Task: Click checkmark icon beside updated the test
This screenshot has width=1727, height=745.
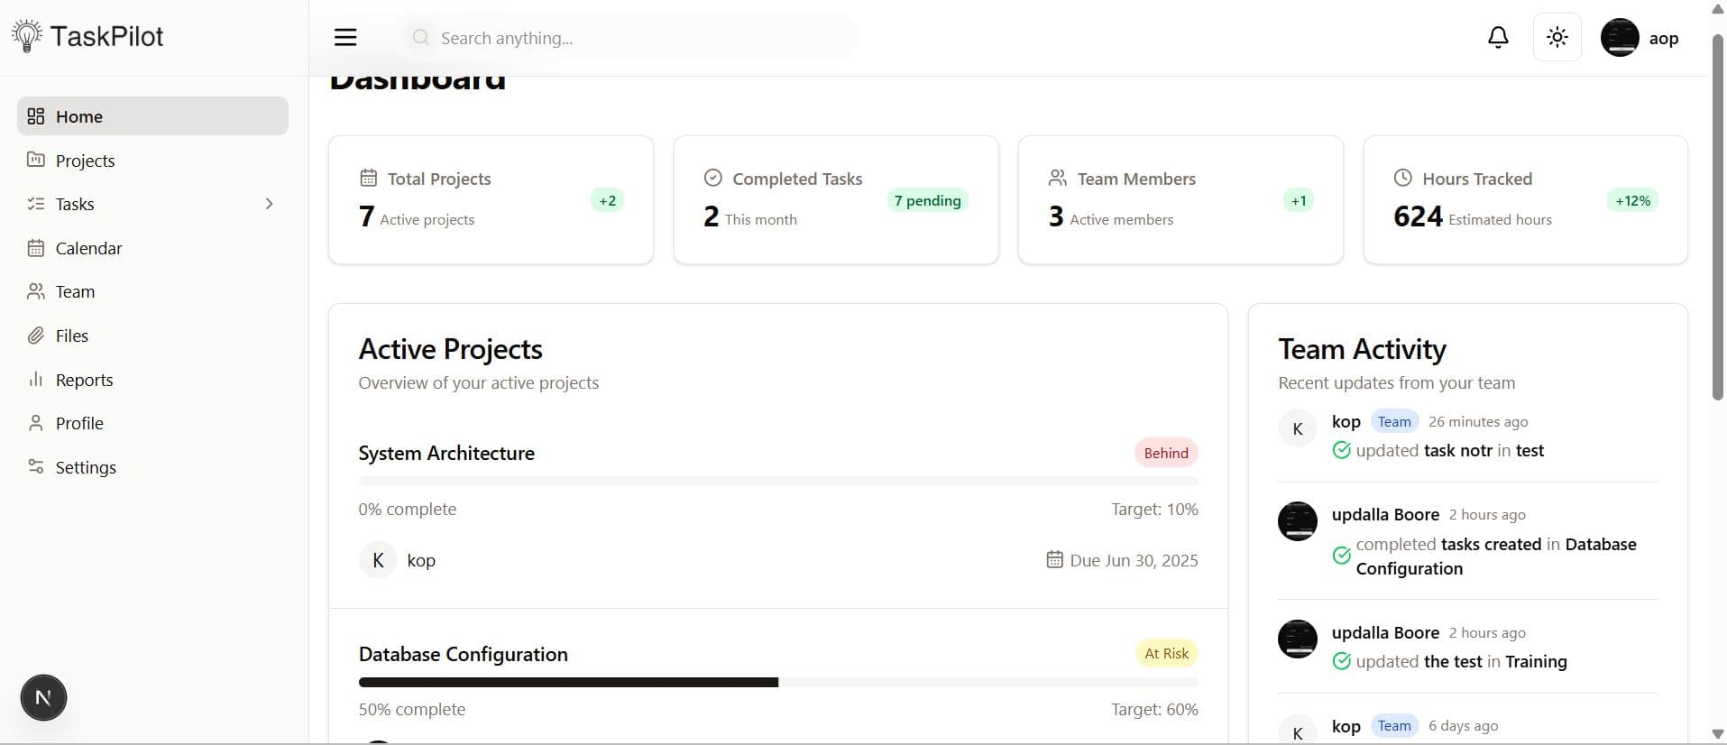Action: pos(1342,661)
